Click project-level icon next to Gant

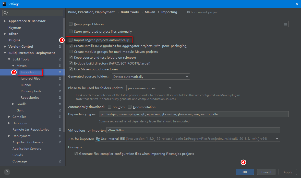coord(60,110)
